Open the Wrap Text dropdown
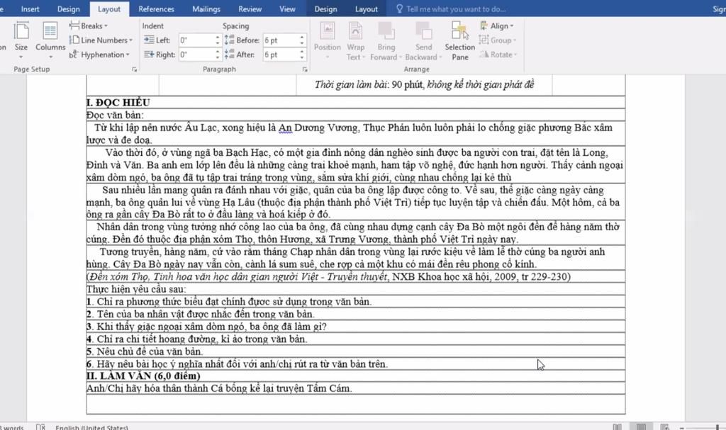The width and height of the screenshot is (726, 430). pyautogui.click(x=356, y=40)
